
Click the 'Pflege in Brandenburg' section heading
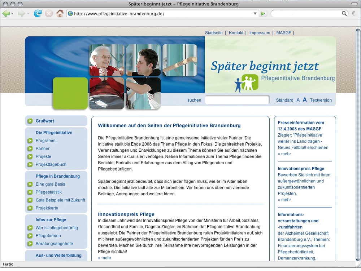57,176
